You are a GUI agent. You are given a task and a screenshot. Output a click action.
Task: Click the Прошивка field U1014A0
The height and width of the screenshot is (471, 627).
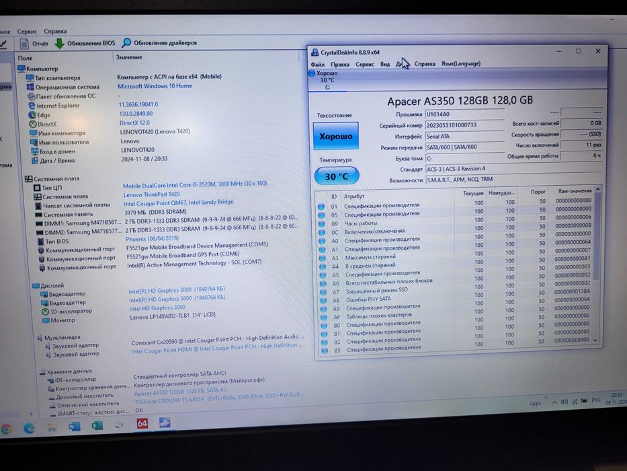(464, 114)
